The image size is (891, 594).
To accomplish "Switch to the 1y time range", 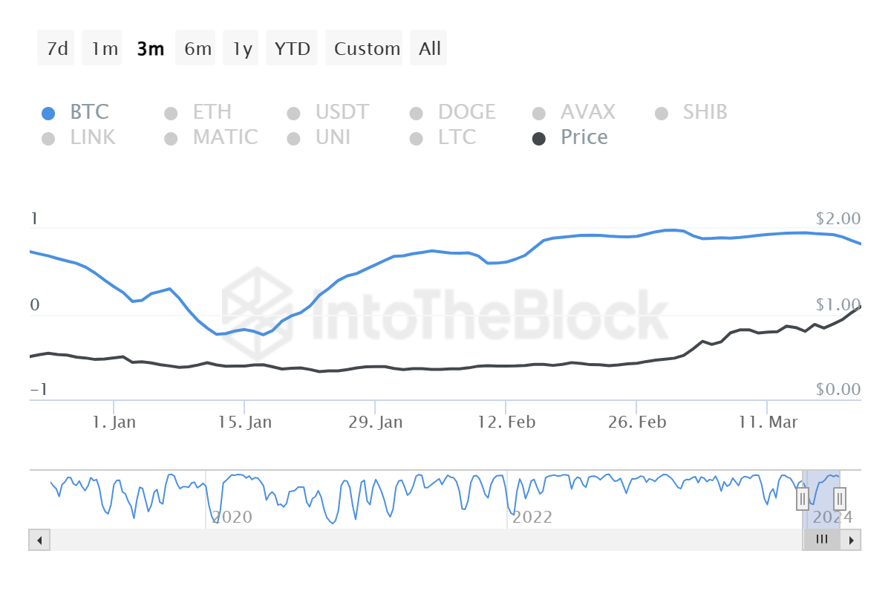I will pos(243,49).
